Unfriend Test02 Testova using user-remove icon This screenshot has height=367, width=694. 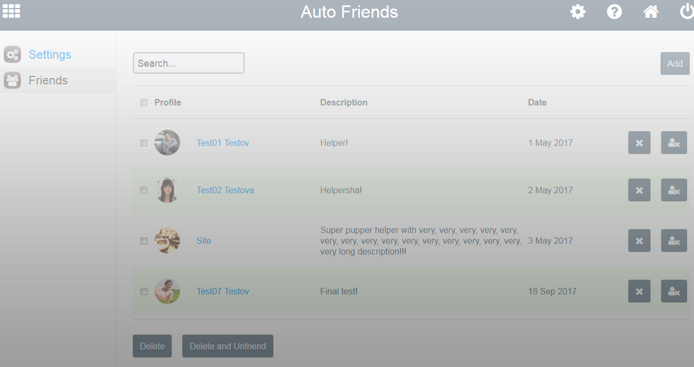(x=674, y=190)
